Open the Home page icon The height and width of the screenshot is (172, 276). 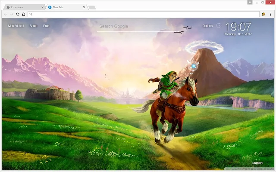tap(24, 14)
